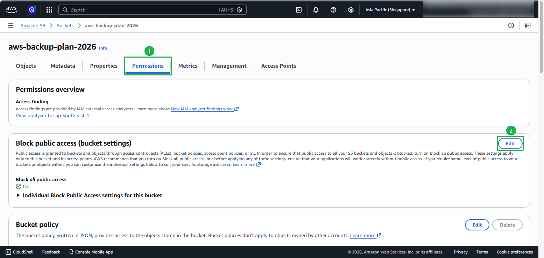Switch to the Properties tab
Image resolution: width=544 pixels, height=258 pixels.
pos(104,66)
